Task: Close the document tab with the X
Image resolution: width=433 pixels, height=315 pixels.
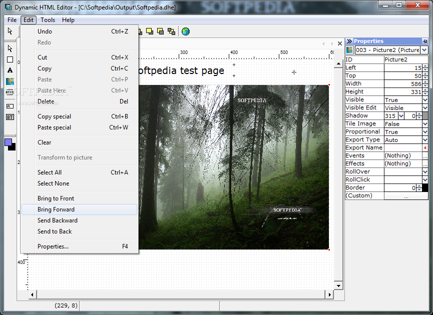Action: [340, 43]
